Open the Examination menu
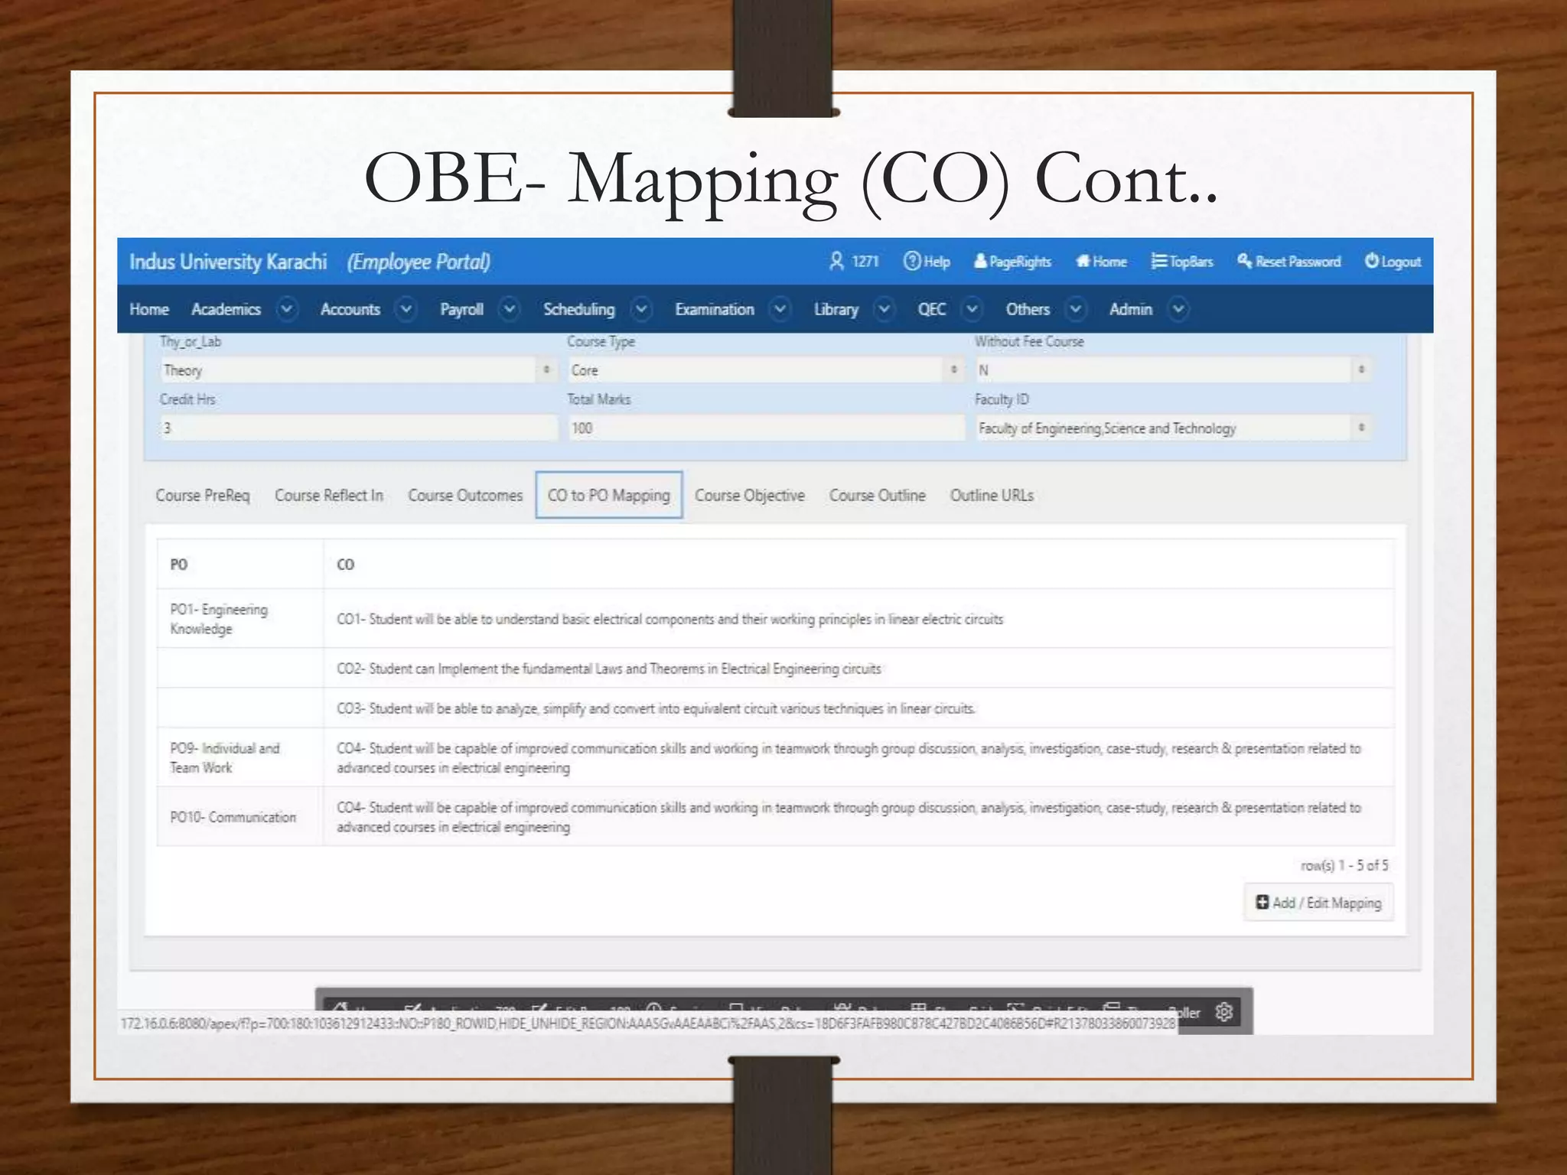This screenshot has width=1567, height=1175. coord(715,309)
